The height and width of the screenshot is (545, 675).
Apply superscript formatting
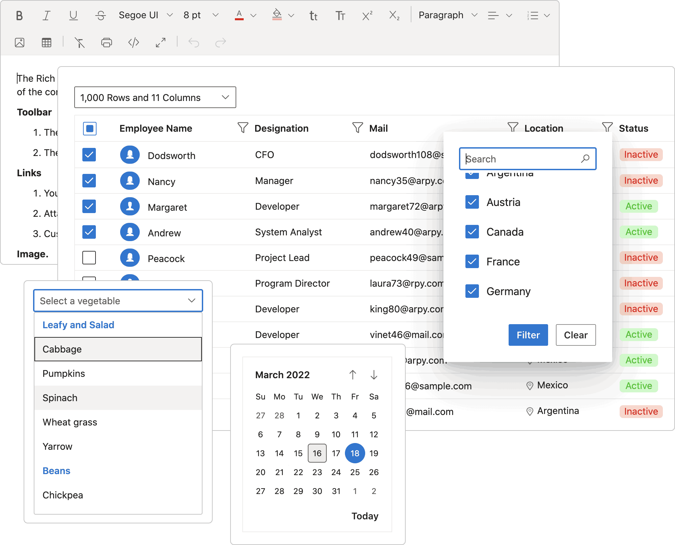click(x=367, y=16)
